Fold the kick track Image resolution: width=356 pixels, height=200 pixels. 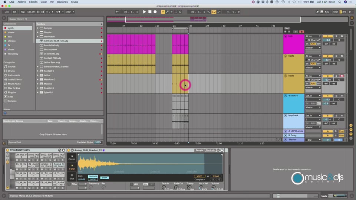286,36
